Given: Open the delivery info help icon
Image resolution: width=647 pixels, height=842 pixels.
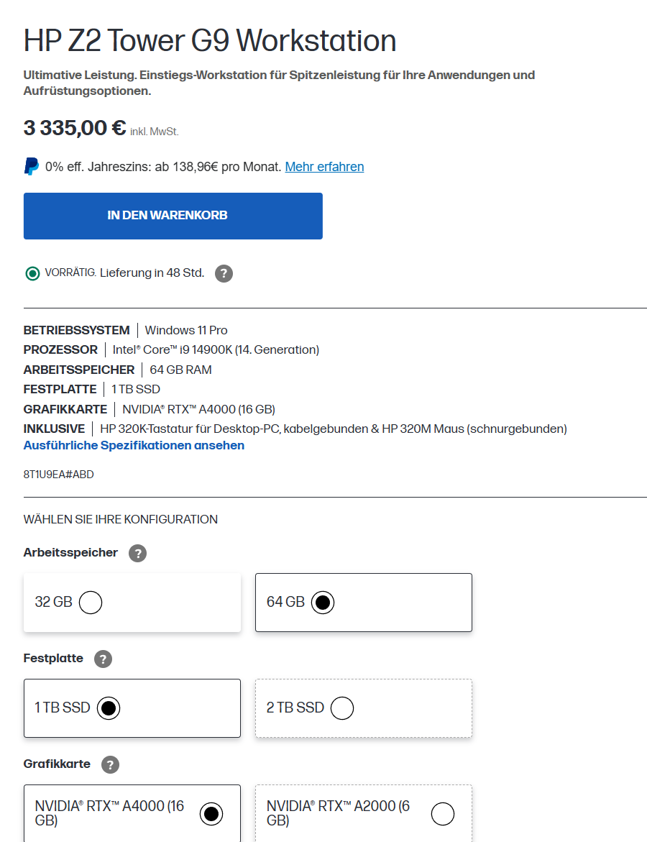Looking at the screenshot, I should click(x=224, y=273).
